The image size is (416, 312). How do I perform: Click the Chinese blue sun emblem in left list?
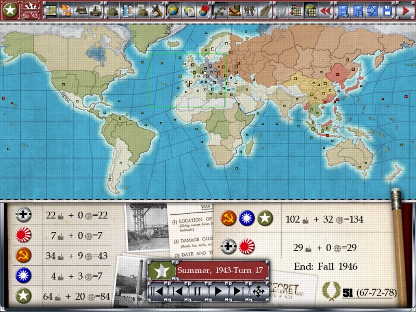tap(23, 276)
